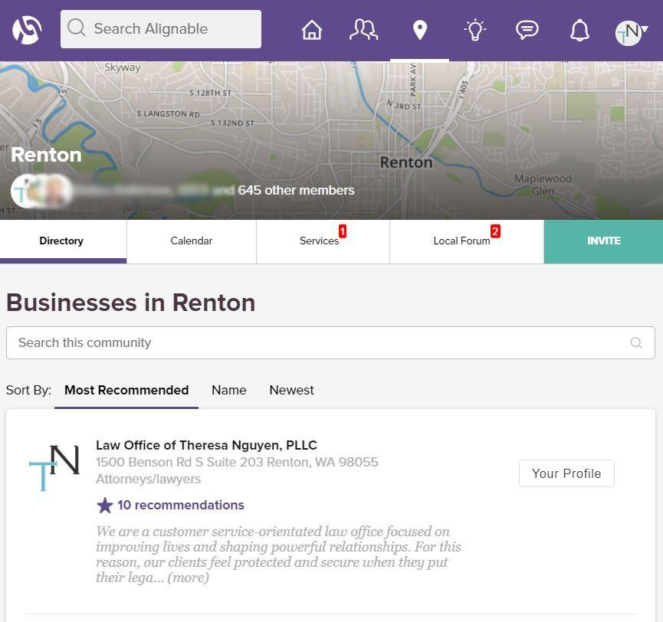Click the community search magnifier icon
Image resolution: width=663 pixels, height=622 pixels.
point(636,342)
